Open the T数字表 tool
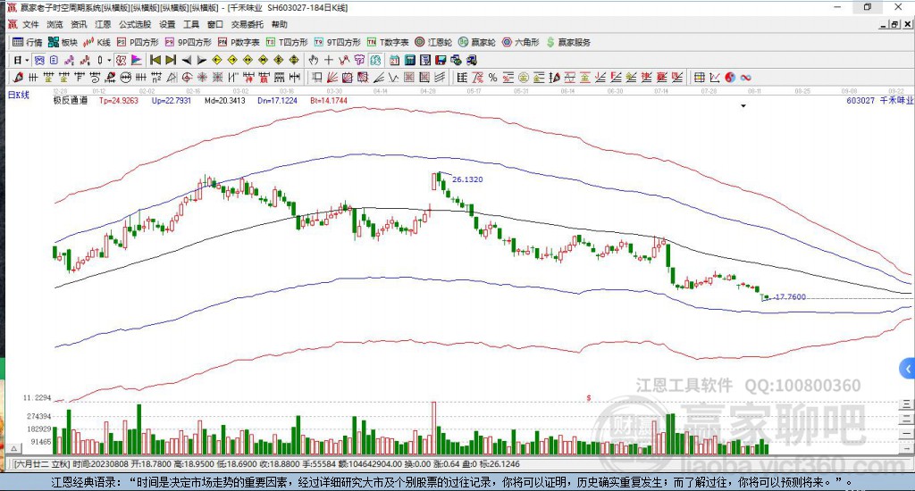Image resolution: width=915 pixels, height=491 pixels. (388, 42)
